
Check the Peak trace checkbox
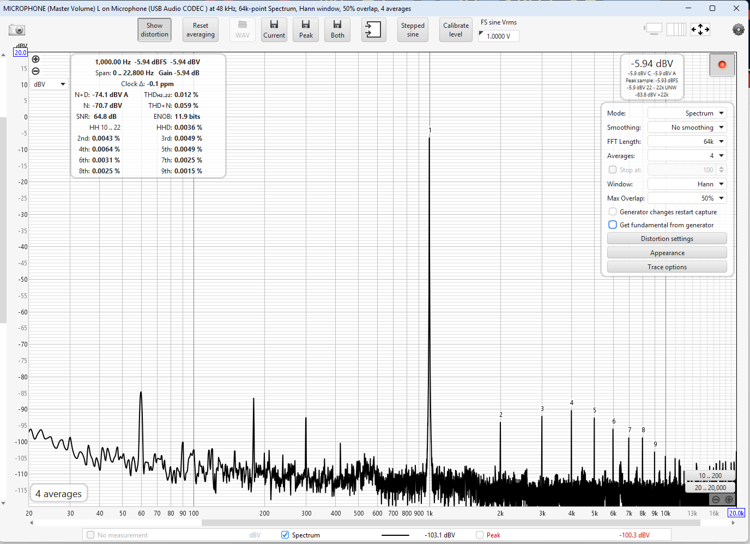tap(480, 535)
